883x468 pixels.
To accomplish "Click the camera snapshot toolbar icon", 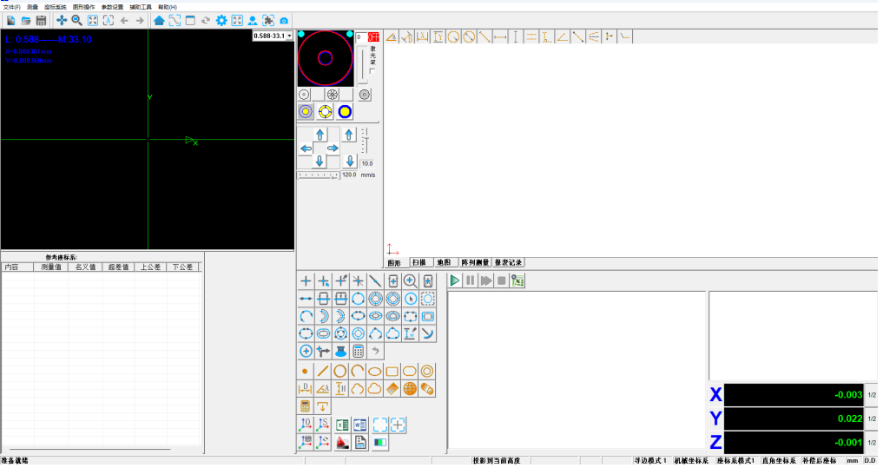I will [284, 20].
